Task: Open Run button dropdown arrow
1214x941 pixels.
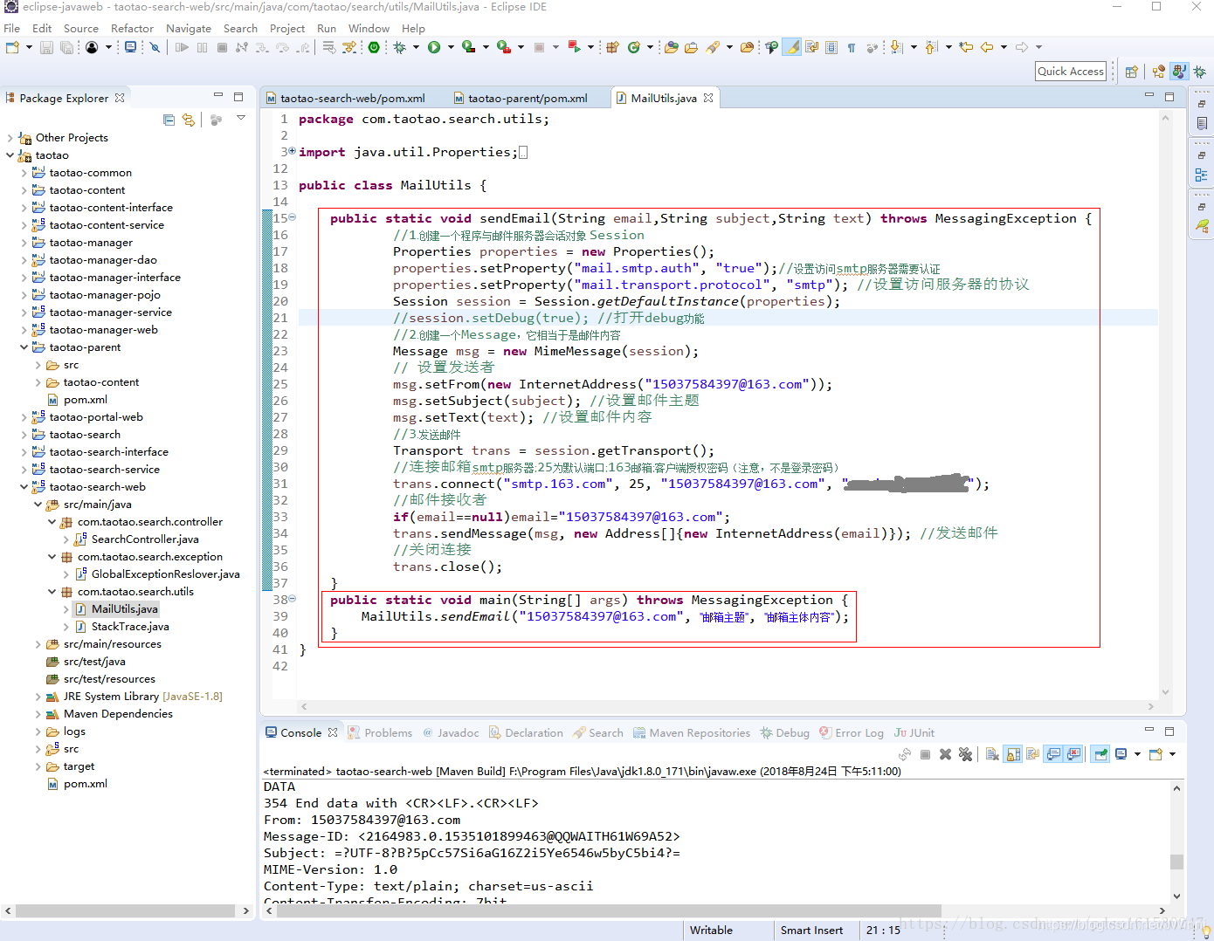Action: [451, 47]
